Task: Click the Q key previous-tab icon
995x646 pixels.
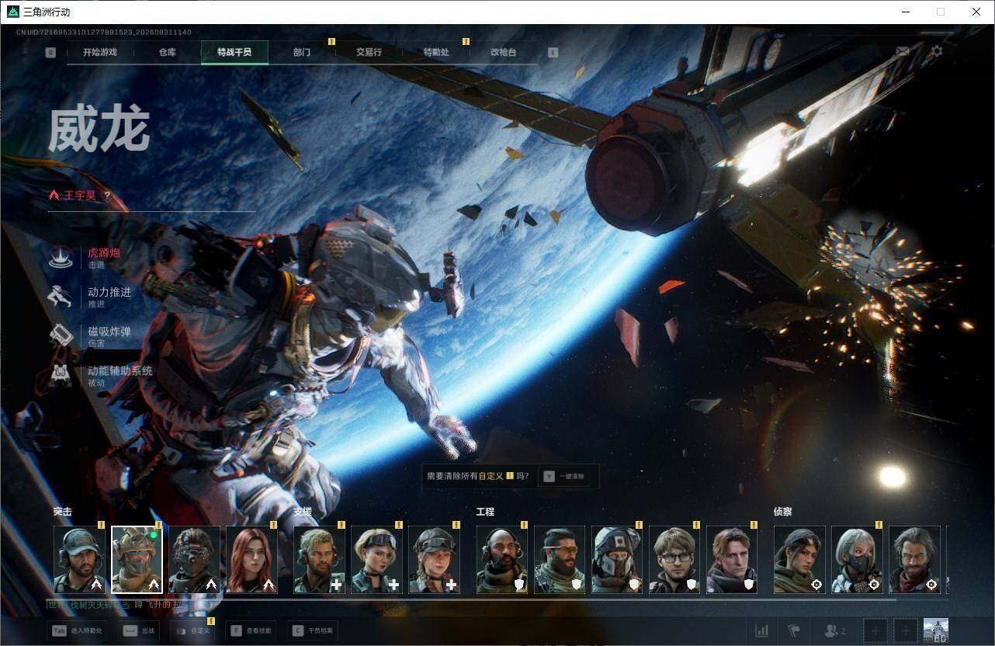Action: click(50, 53)
